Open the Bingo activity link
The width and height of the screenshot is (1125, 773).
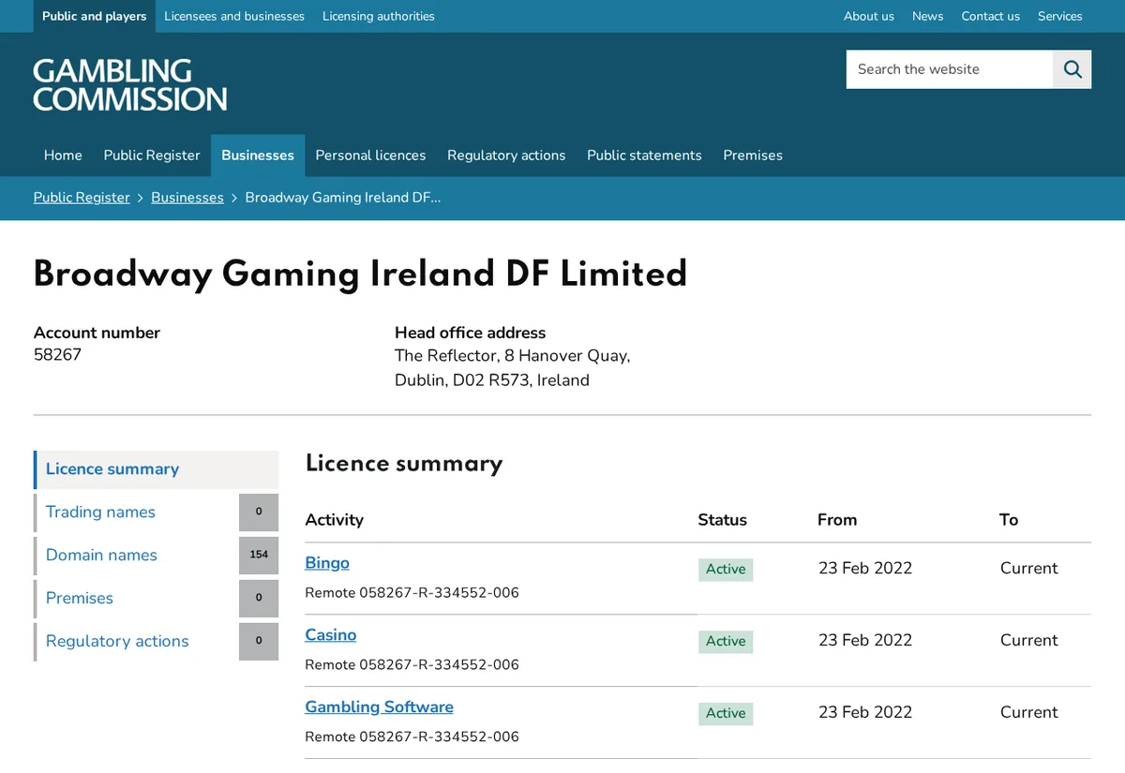click(x=327, y=563)
